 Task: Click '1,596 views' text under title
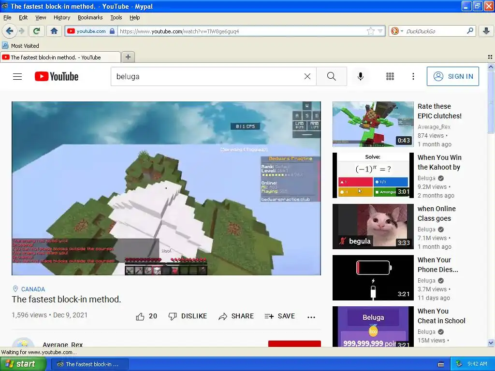(29, 315)
